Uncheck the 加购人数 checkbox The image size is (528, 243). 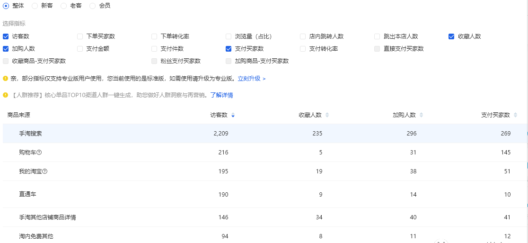point(6,48)
